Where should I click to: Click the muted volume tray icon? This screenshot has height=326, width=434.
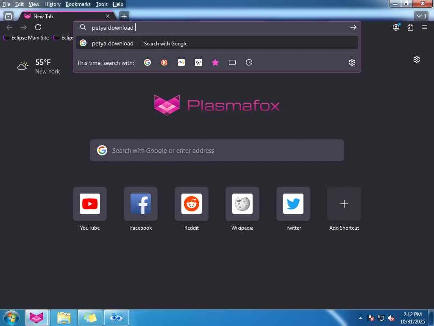click(x=391, y=318)
